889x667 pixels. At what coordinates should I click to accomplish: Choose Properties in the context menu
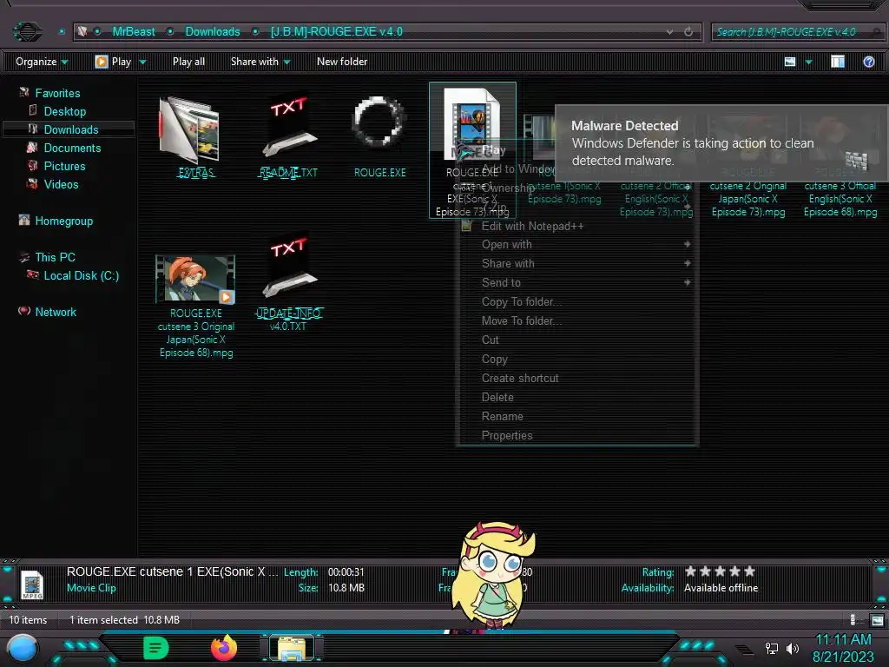click(x=577, y=435)
